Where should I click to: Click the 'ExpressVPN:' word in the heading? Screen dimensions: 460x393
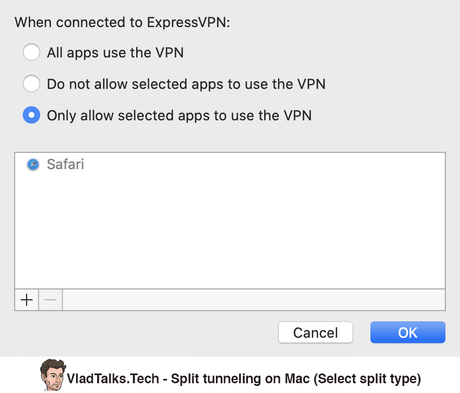point(189,23)
